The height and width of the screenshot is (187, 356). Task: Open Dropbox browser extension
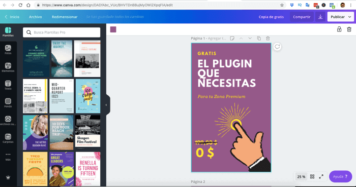pyautogui.click(x=292, y=5)
